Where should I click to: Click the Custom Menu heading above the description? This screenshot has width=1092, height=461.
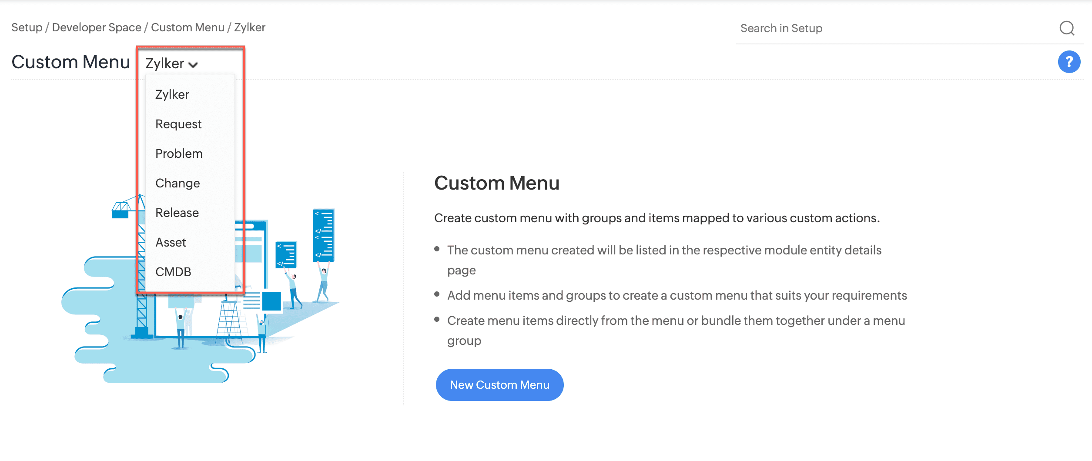pos(496,183)
